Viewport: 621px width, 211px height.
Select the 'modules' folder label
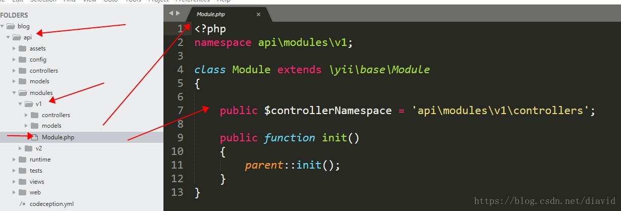pos(41,93)
